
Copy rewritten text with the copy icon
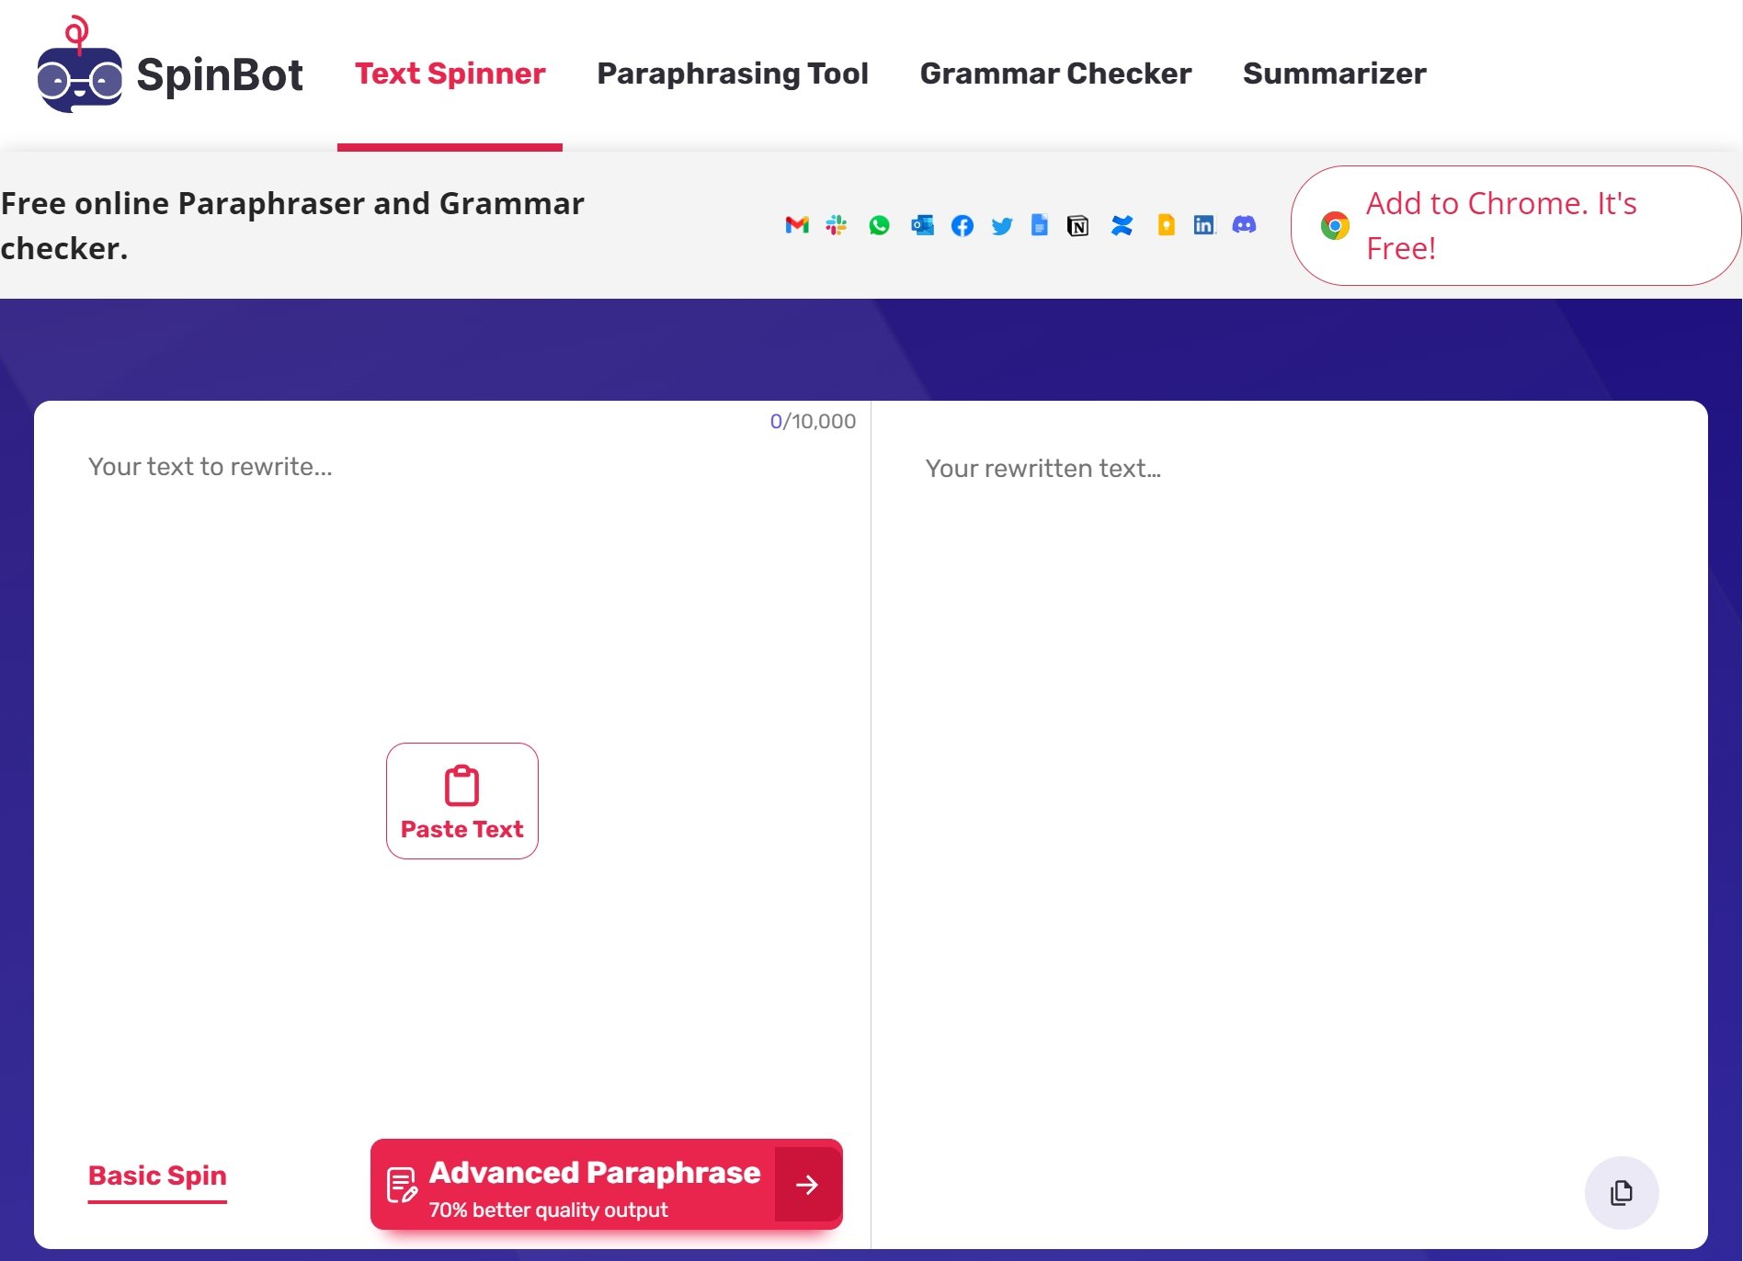pyautogui.click(x=1621, y=1192)
